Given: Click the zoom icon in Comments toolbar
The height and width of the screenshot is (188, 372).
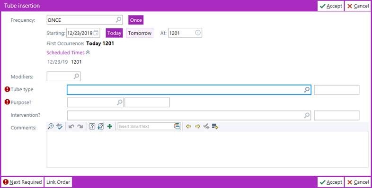Looking at the screenshot, I should (51, 127).
